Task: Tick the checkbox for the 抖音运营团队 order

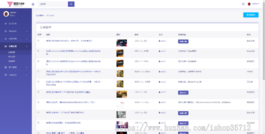Action: pyautogui.click(x=38, y=122)
